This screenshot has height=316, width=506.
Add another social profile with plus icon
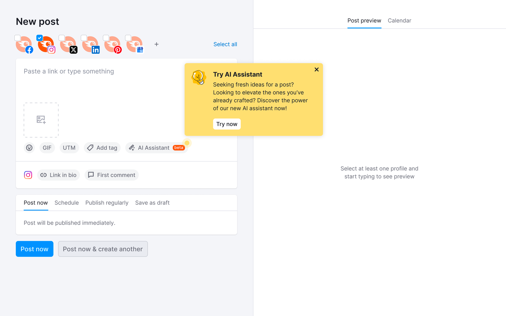(157, 44)
